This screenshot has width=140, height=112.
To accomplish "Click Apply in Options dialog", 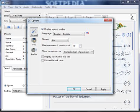I will click(103, 89).
